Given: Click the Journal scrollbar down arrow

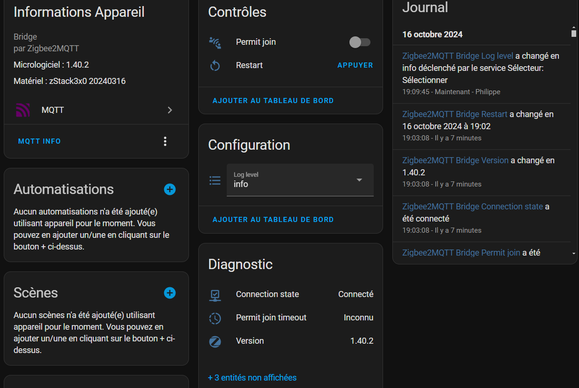Looking at the screenshot, I should coord(573,253).
